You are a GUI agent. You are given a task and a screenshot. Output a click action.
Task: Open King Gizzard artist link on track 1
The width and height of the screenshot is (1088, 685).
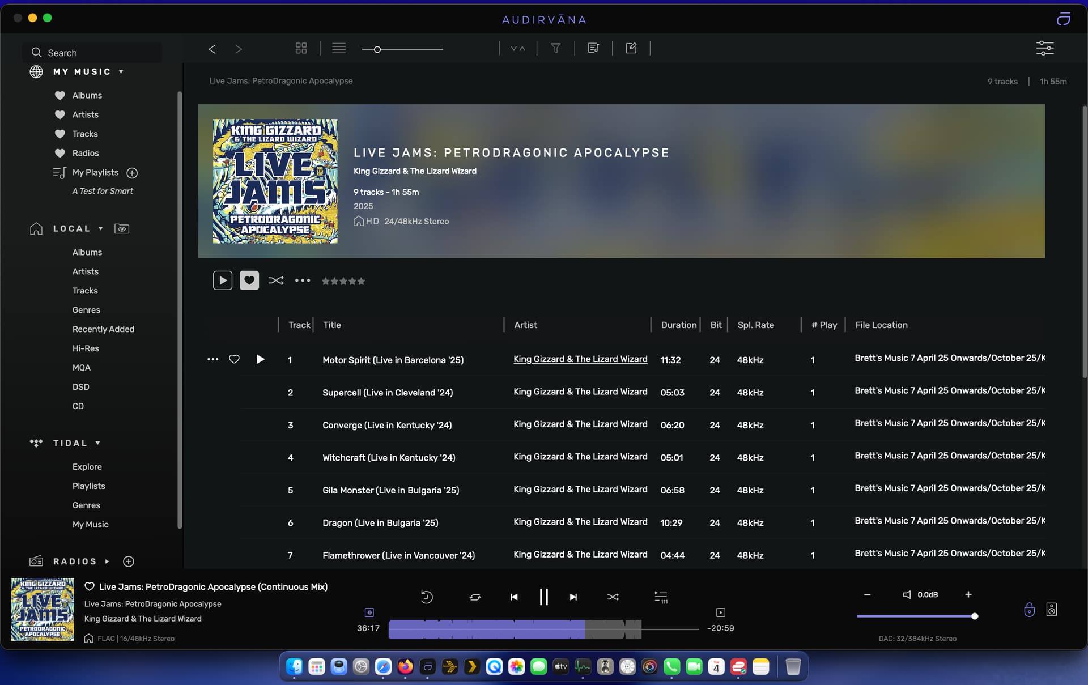580,359
